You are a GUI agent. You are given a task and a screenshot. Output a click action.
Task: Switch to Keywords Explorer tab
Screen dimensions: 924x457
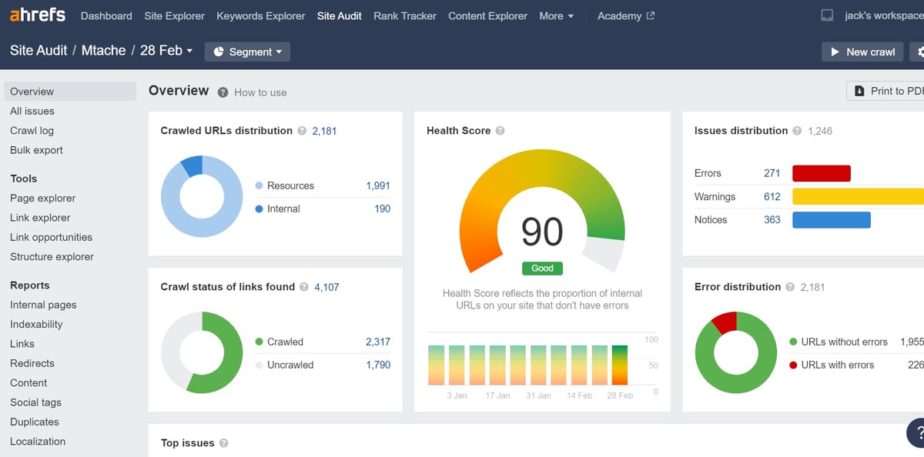pos(260,15)
